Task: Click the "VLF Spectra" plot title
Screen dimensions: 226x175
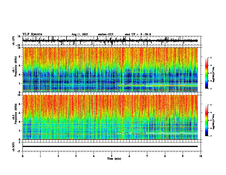Action: click(x=32, y=34)
